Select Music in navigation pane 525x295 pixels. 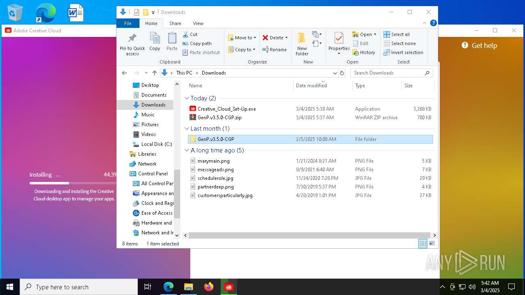[148, 115]
